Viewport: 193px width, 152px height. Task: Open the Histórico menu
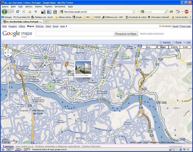coord(29,7)
